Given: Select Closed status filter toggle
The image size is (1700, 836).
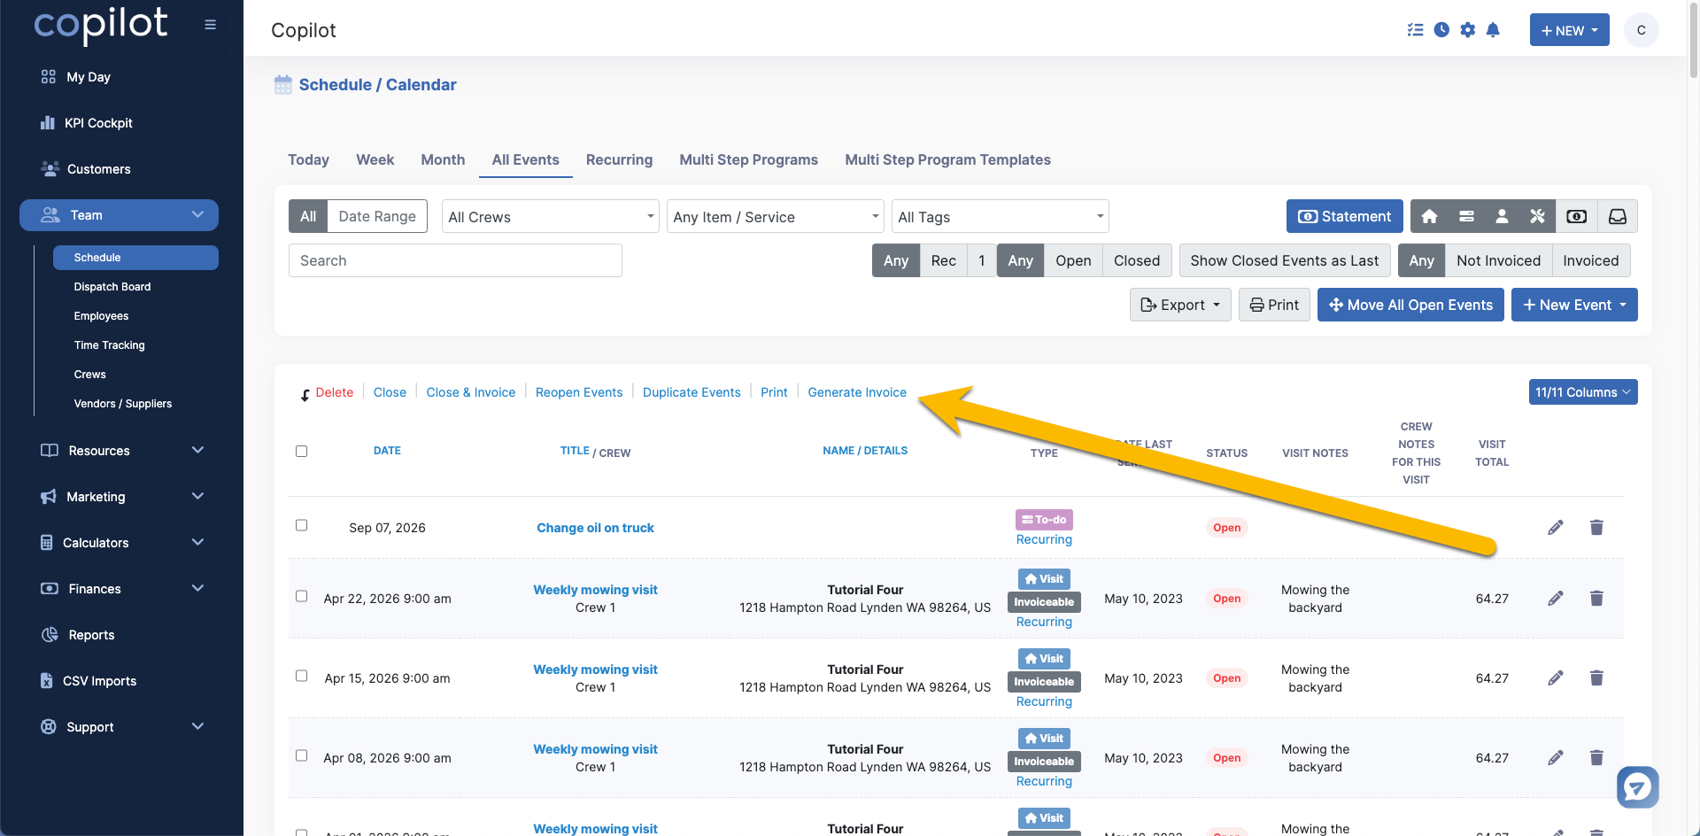Looking at the screenshot, I should (1137, 260).
